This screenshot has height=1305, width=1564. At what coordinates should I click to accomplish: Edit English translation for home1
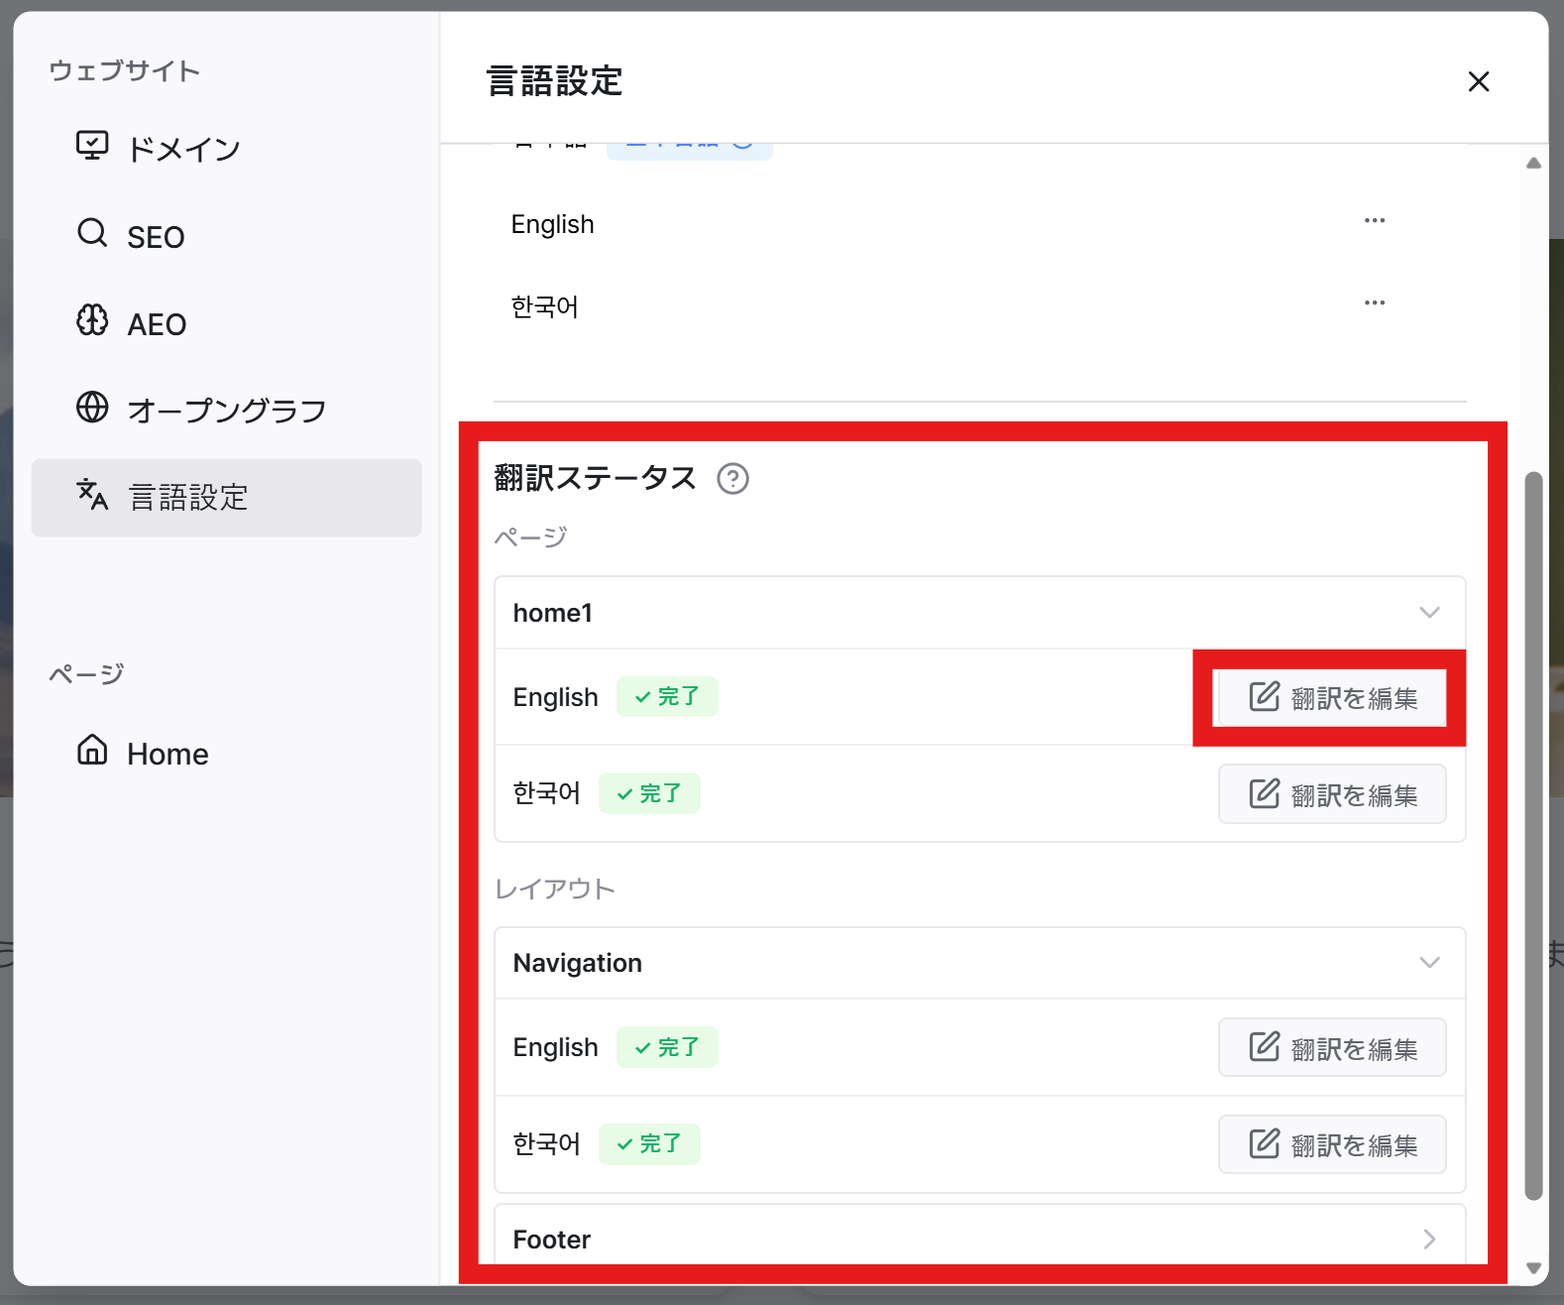click(x=1332, y=698)
